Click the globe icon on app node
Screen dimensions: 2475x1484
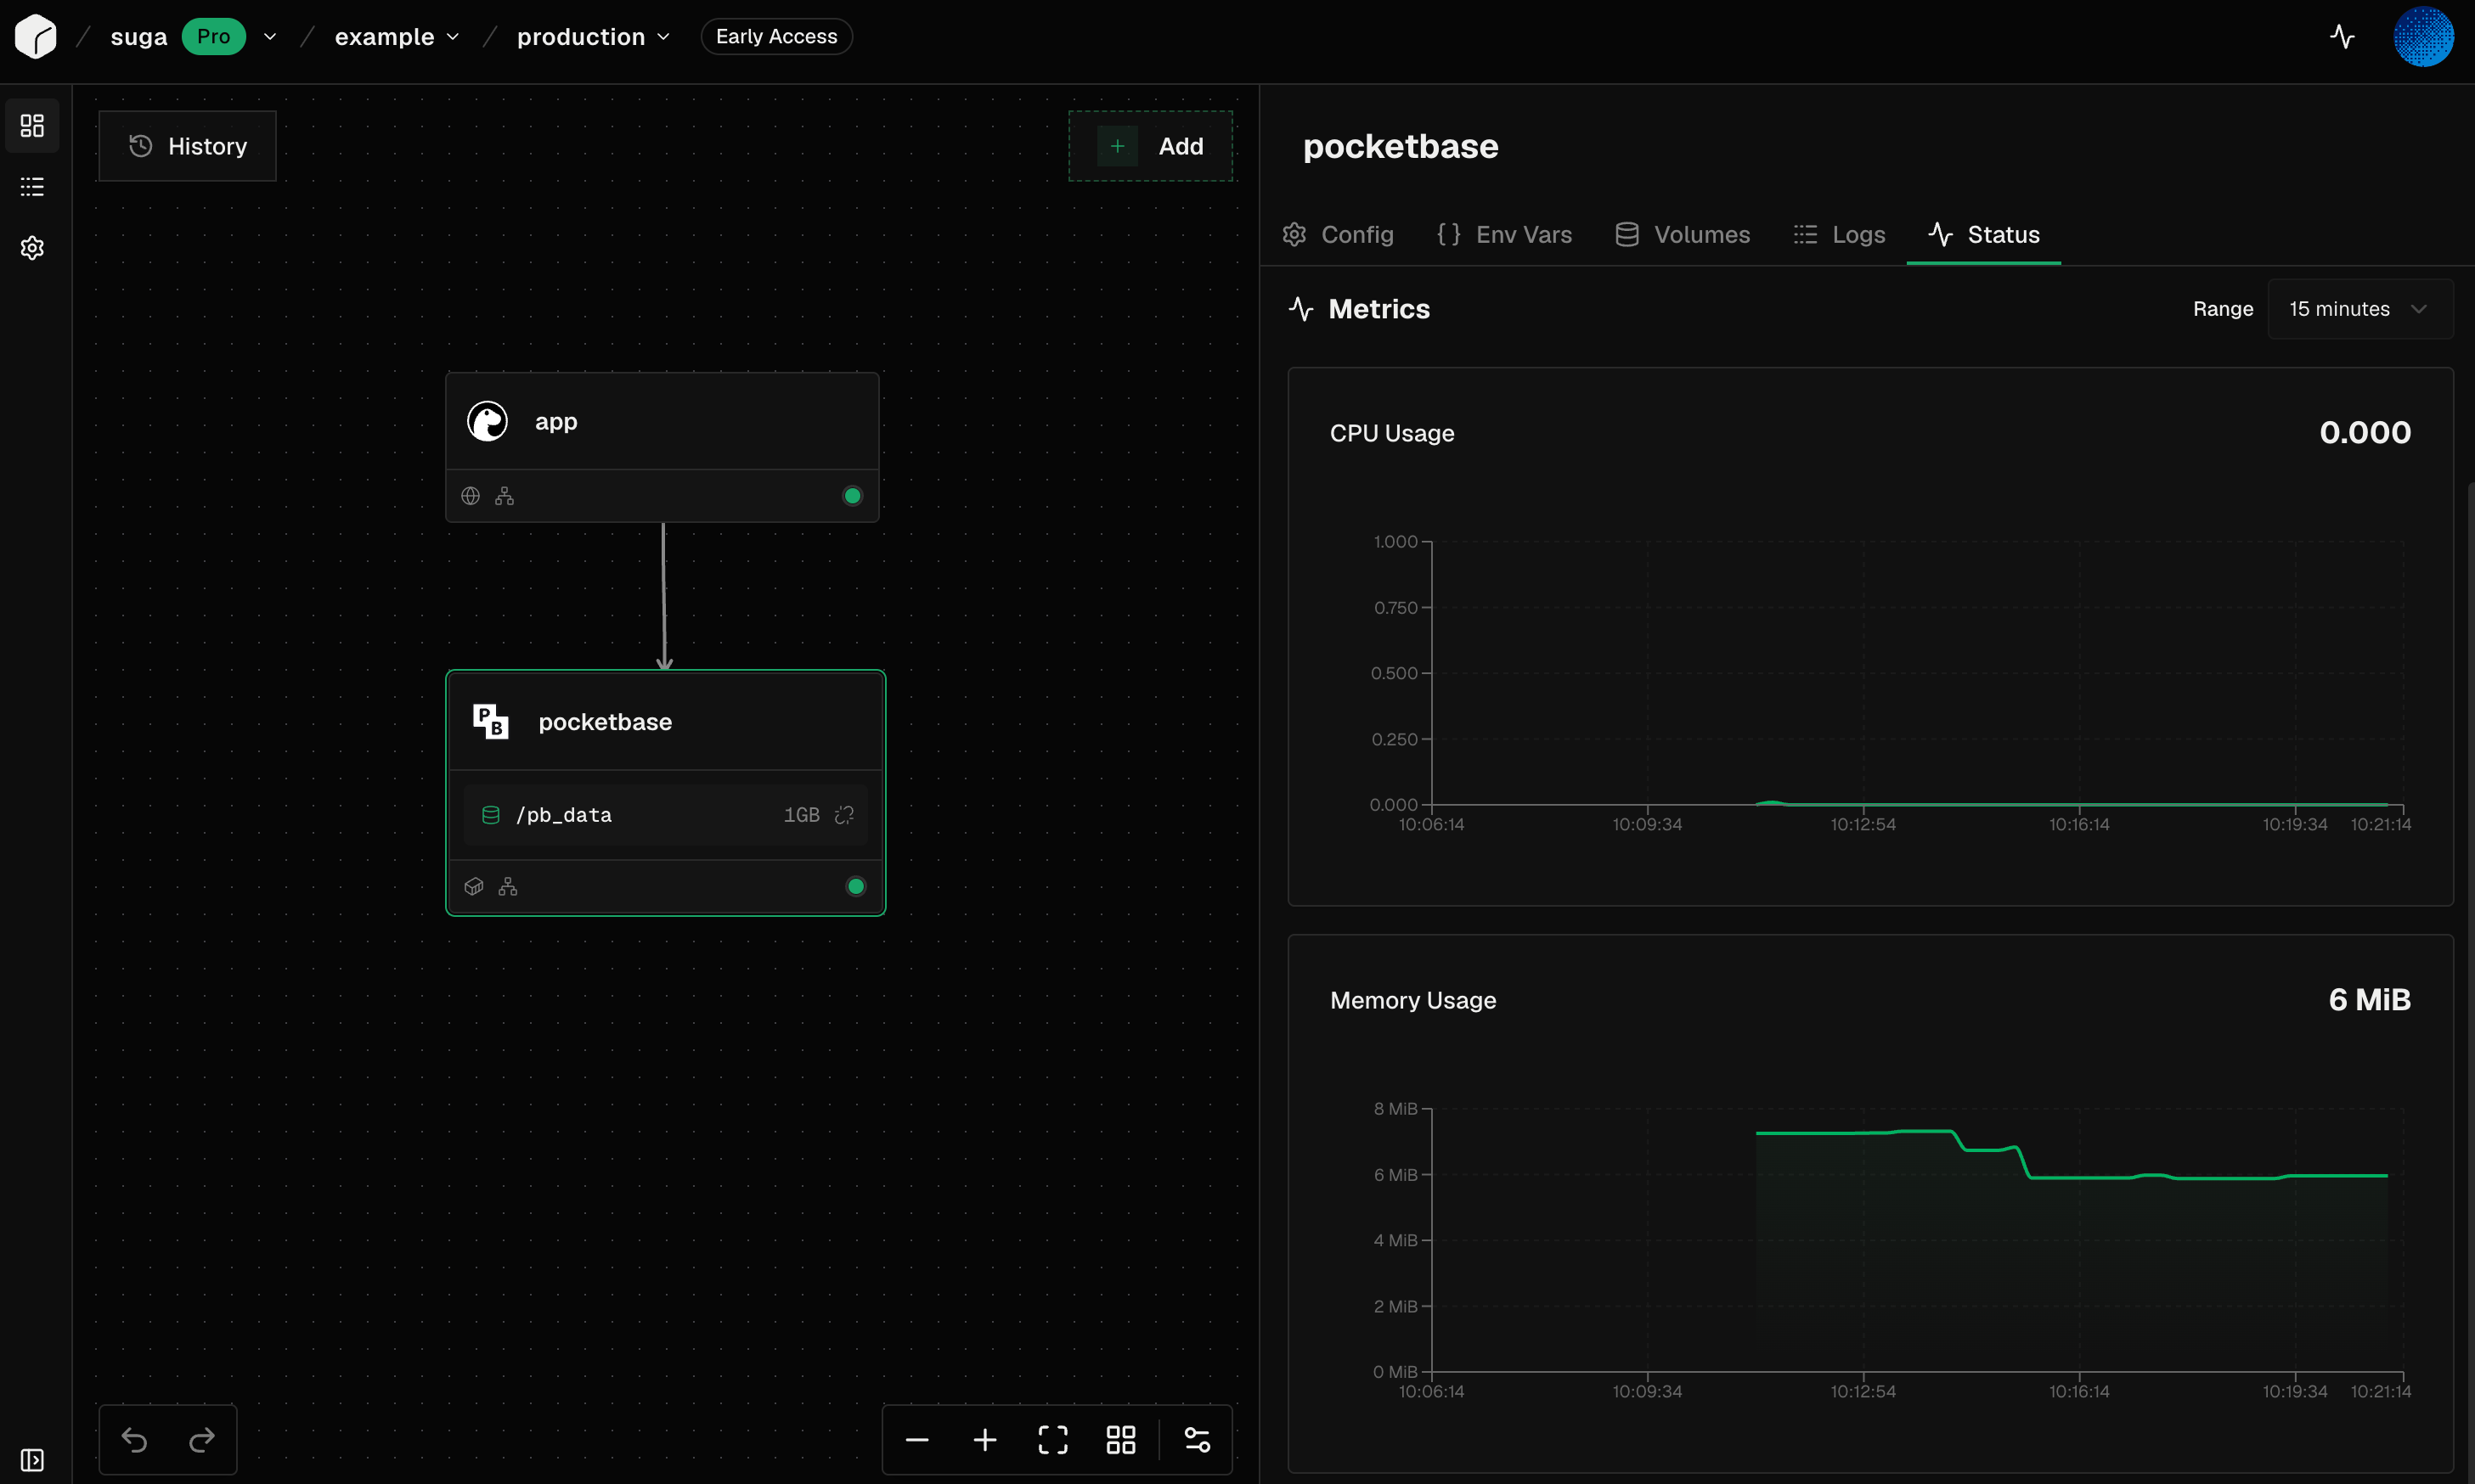click(x=471, y=496)
